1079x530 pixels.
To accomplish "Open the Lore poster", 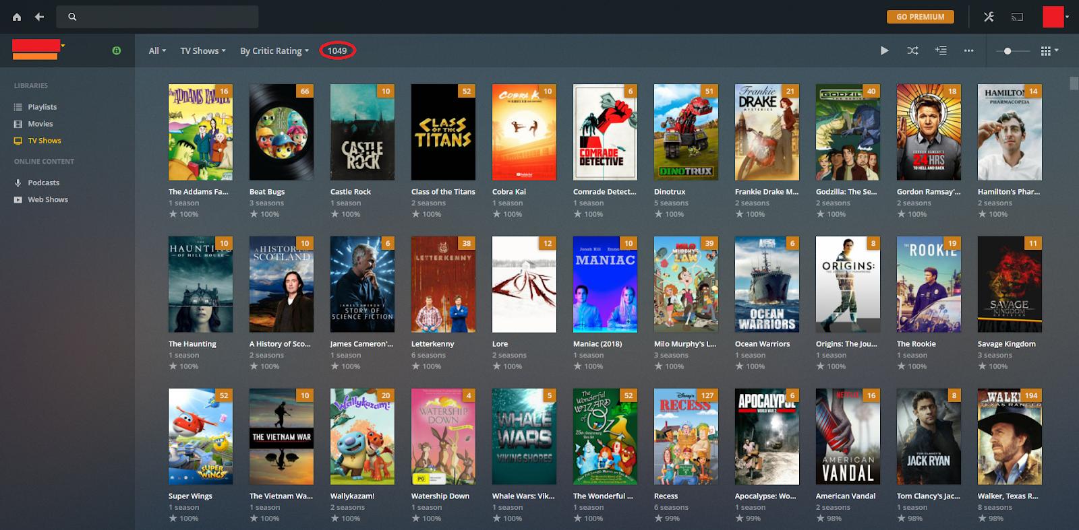I will (524, 284).
